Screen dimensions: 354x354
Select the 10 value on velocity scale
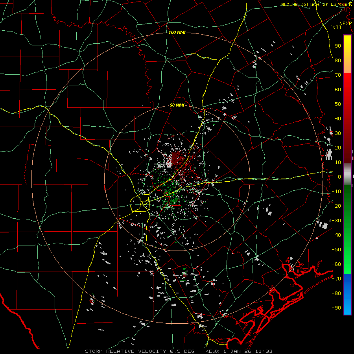[338, 162]
